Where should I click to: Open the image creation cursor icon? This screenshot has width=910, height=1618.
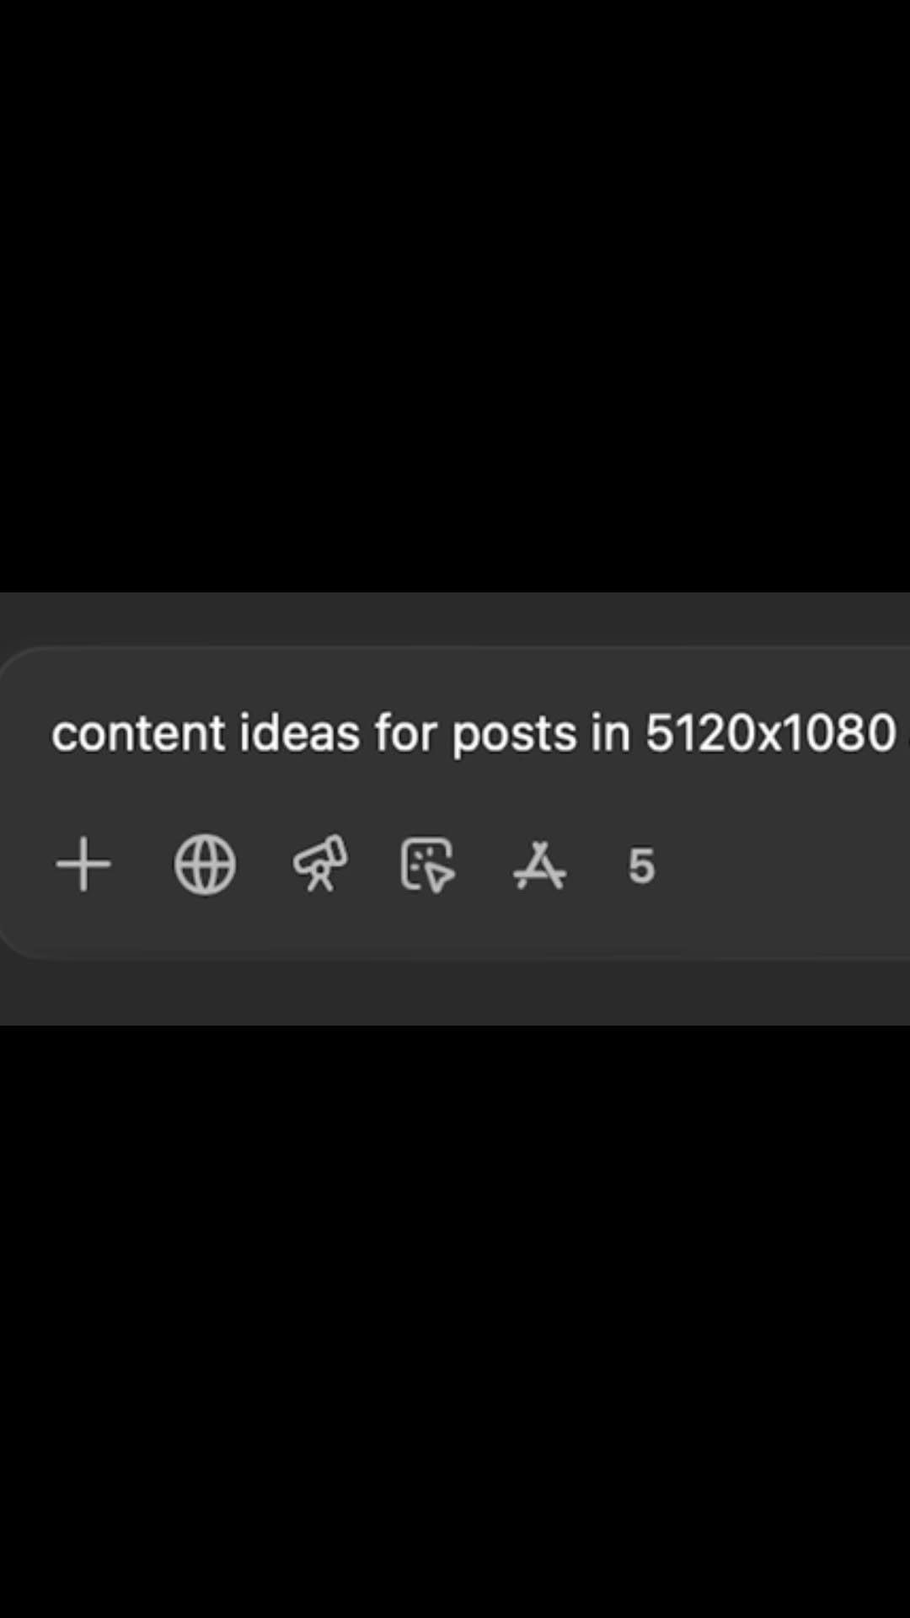[x=428, y=865]
